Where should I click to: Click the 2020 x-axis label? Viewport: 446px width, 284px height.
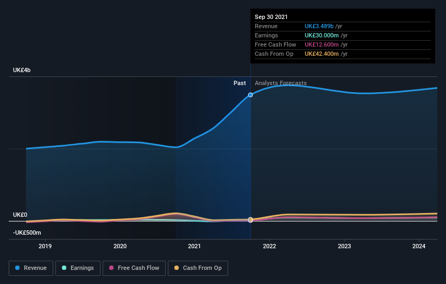coord(120,246)
